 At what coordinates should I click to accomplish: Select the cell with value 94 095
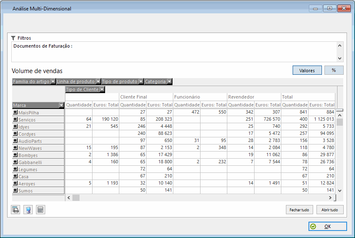click(322, 133)
